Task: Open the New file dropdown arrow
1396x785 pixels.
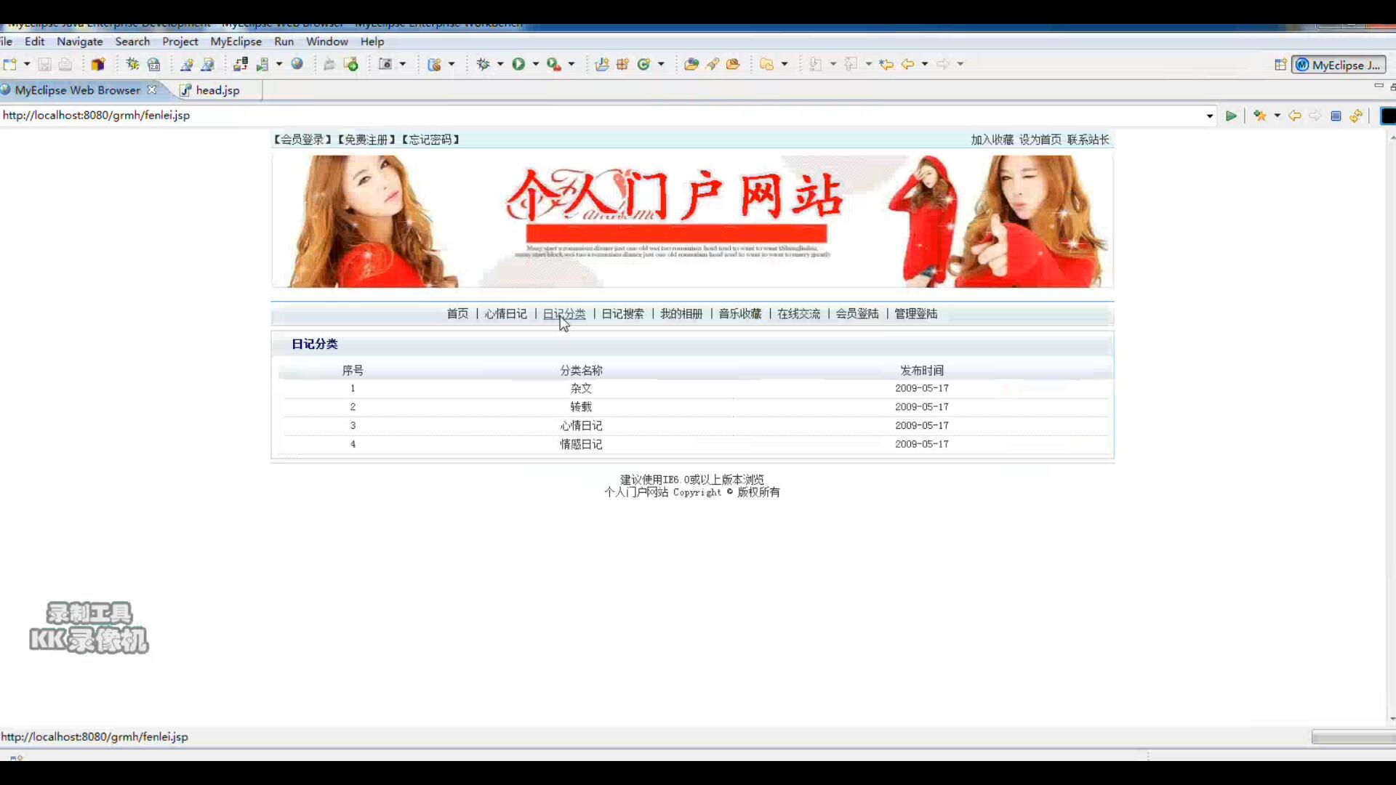Action: click(x=27, y=64)
